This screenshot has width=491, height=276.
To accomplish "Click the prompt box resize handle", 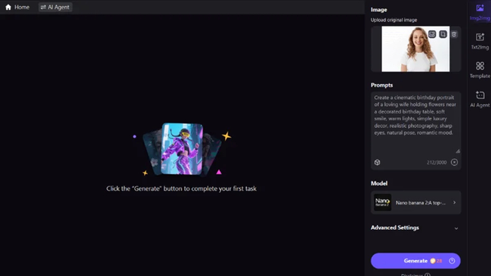I will click(458, 151).
